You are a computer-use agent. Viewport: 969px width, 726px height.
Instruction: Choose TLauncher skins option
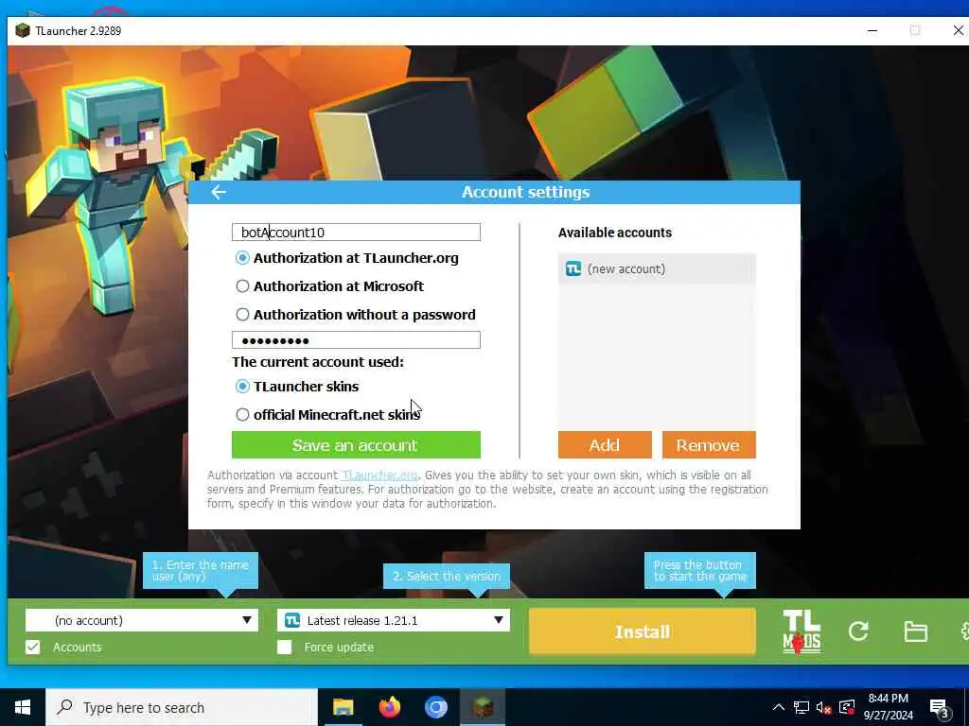click(x=296, y=387)
